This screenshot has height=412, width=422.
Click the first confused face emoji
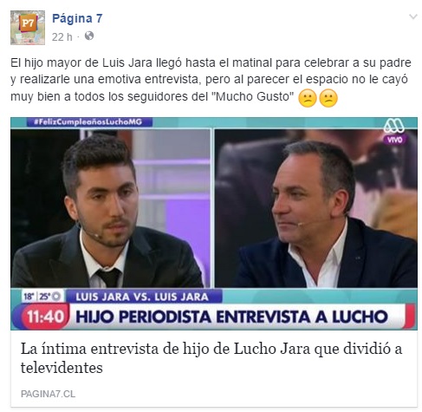coord(308,98)
